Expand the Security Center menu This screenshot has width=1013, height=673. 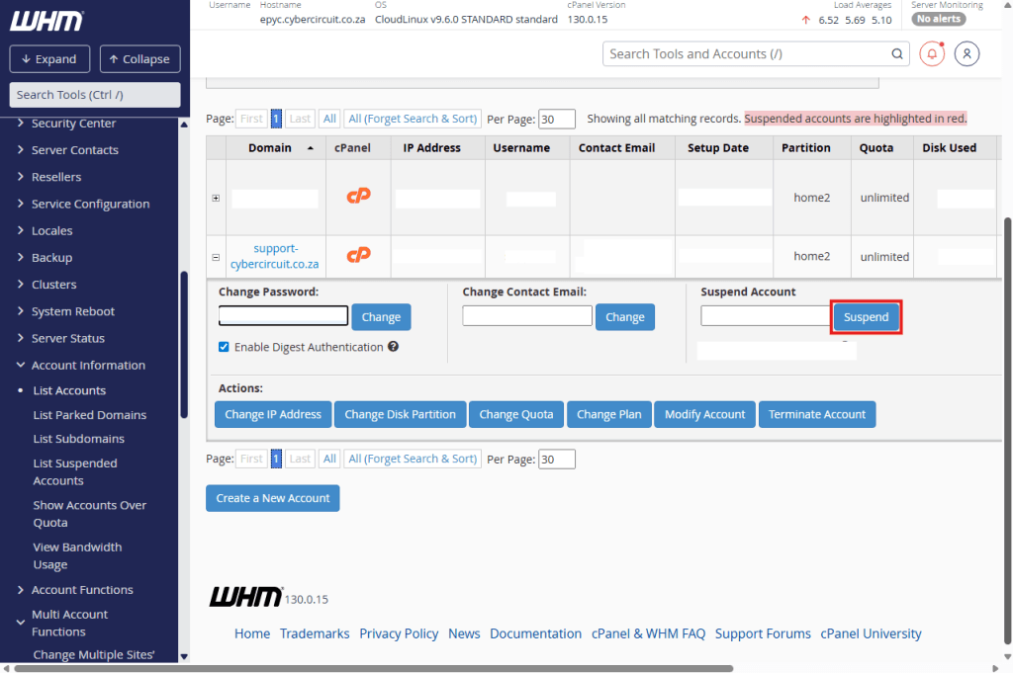point(22,124)
